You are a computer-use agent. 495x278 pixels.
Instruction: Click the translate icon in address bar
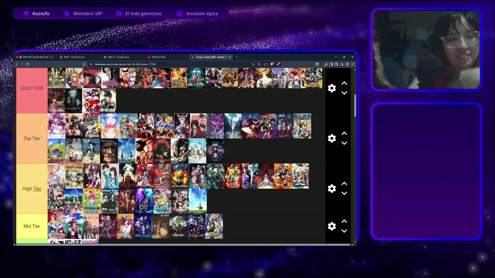click(253, 64)
